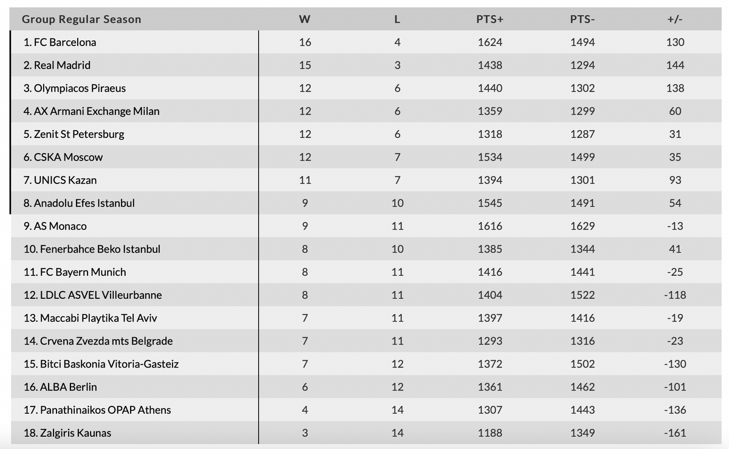This screenshot has height=449, width=729.
Task: Select Olympiacos Piraeus in standings
Action: tap(75, 88)
